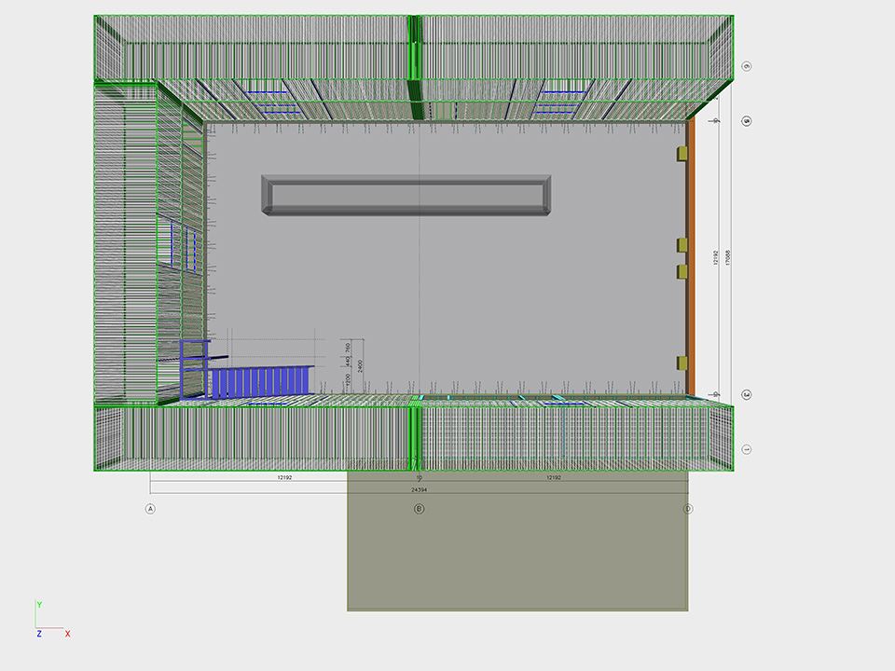Pick the vertical 12192 dimension beside 17088
The height and width of the screenshot is (671, 895).
(716, 258)
